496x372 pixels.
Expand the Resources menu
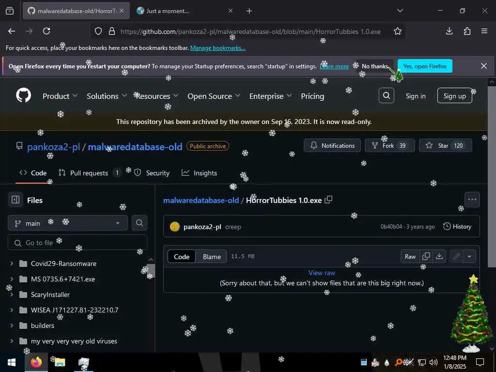157,96
